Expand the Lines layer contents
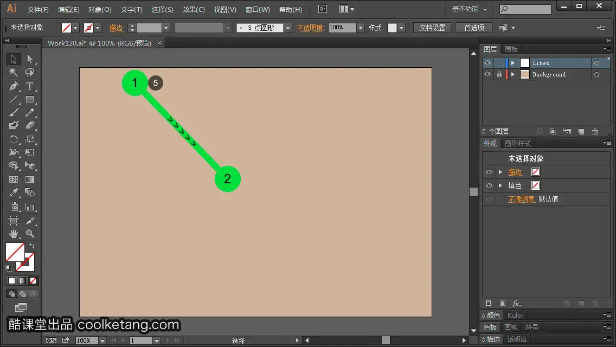The width and height of the screenshot is (616, 347). [x=512, y=63]
